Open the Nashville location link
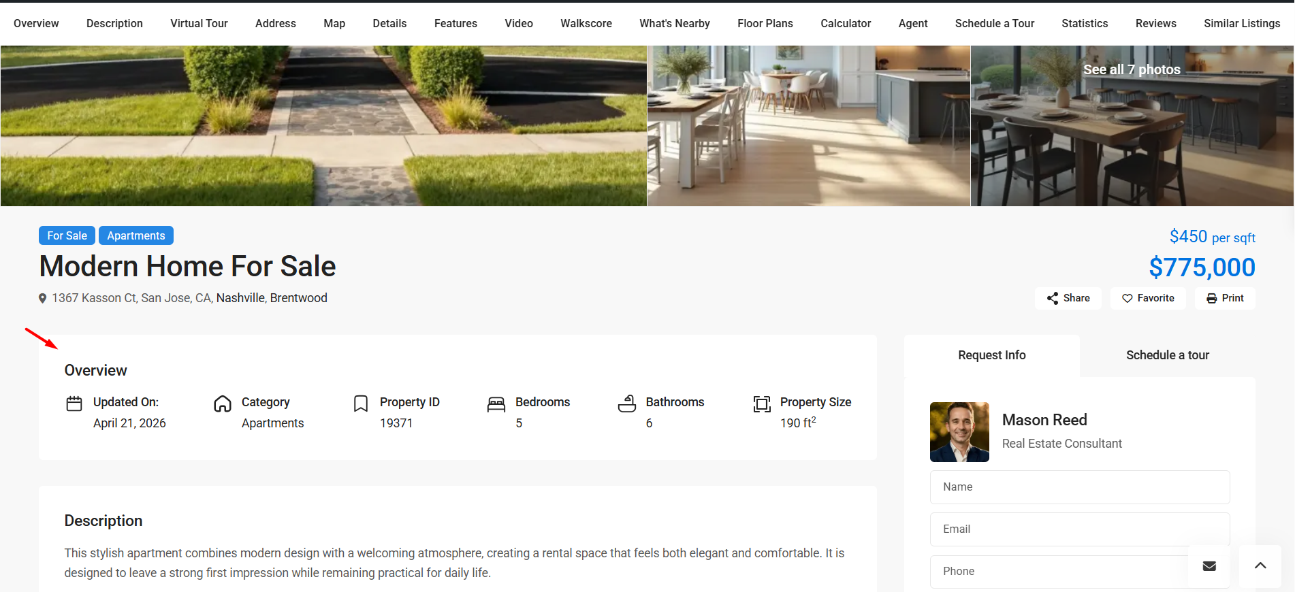This screenshot has height=592, width=1295. 240,298
